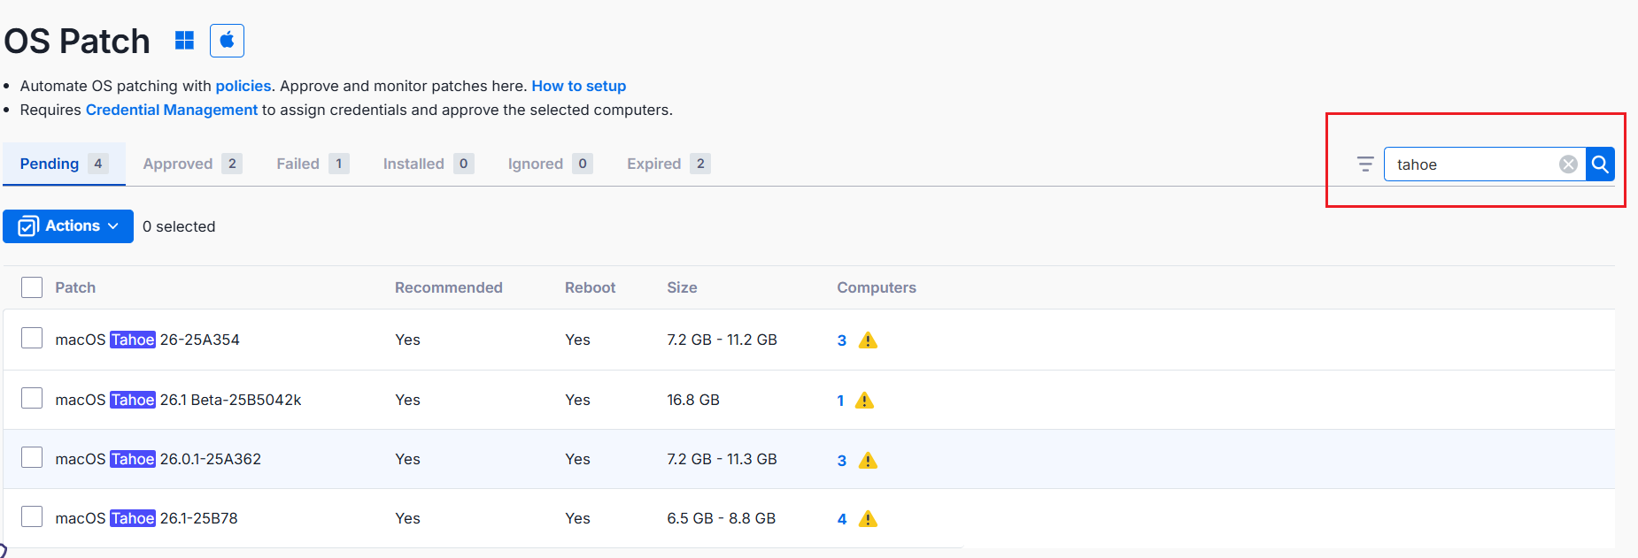Viewport: 1638px width, 558px height.
Task: Click the OS Patch page title
Action: 77,42
